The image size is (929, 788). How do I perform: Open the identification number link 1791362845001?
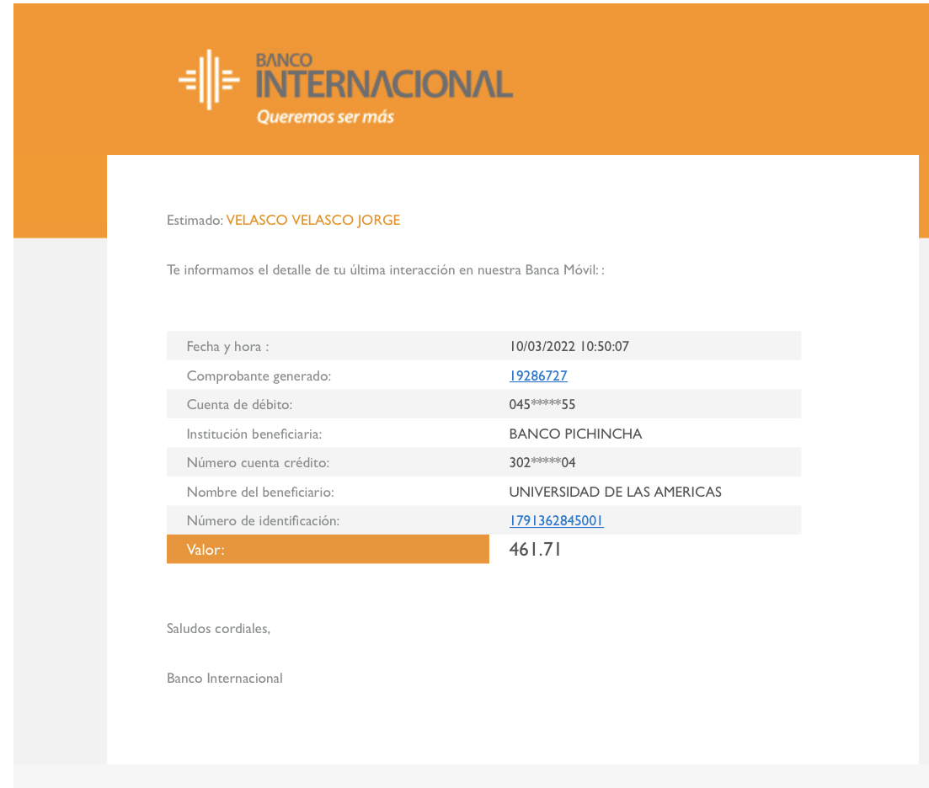556,520
